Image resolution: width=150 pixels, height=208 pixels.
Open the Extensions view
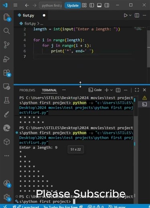(7, 73)
